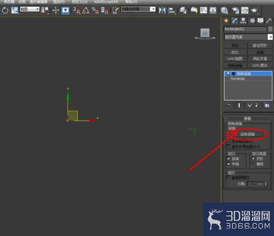Open the Modifier List dropdown
Screen dimensions: 274x236
pos(248,37)
